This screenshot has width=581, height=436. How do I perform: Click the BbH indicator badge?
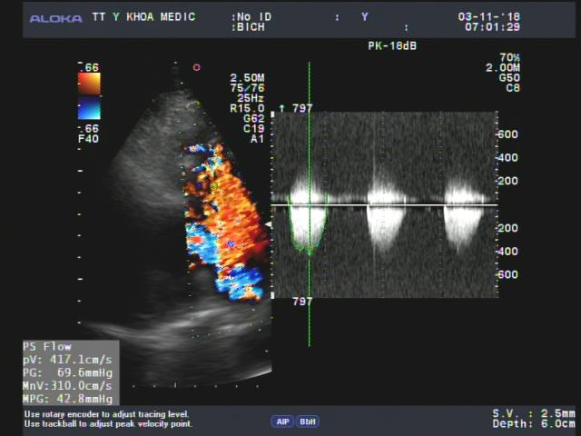coord(308,421)
